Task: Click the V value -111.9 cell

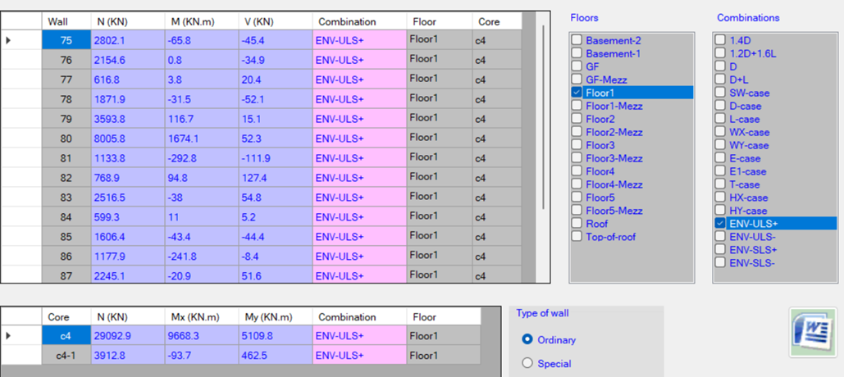Action: point(276,158)
